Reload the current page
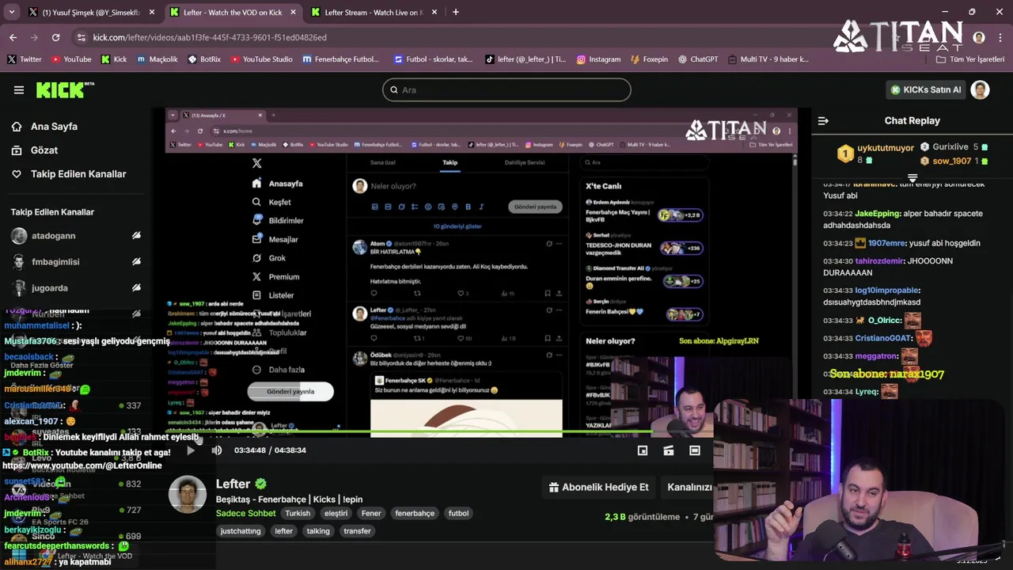The image size is (1013, 570). 55,37
